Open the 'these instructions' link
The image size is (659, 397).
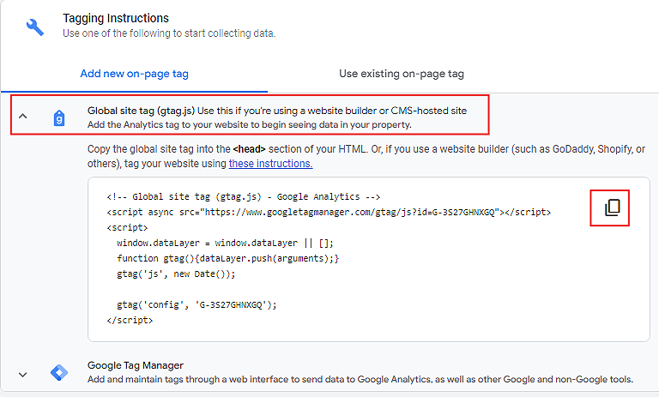(x=270, y=164)
